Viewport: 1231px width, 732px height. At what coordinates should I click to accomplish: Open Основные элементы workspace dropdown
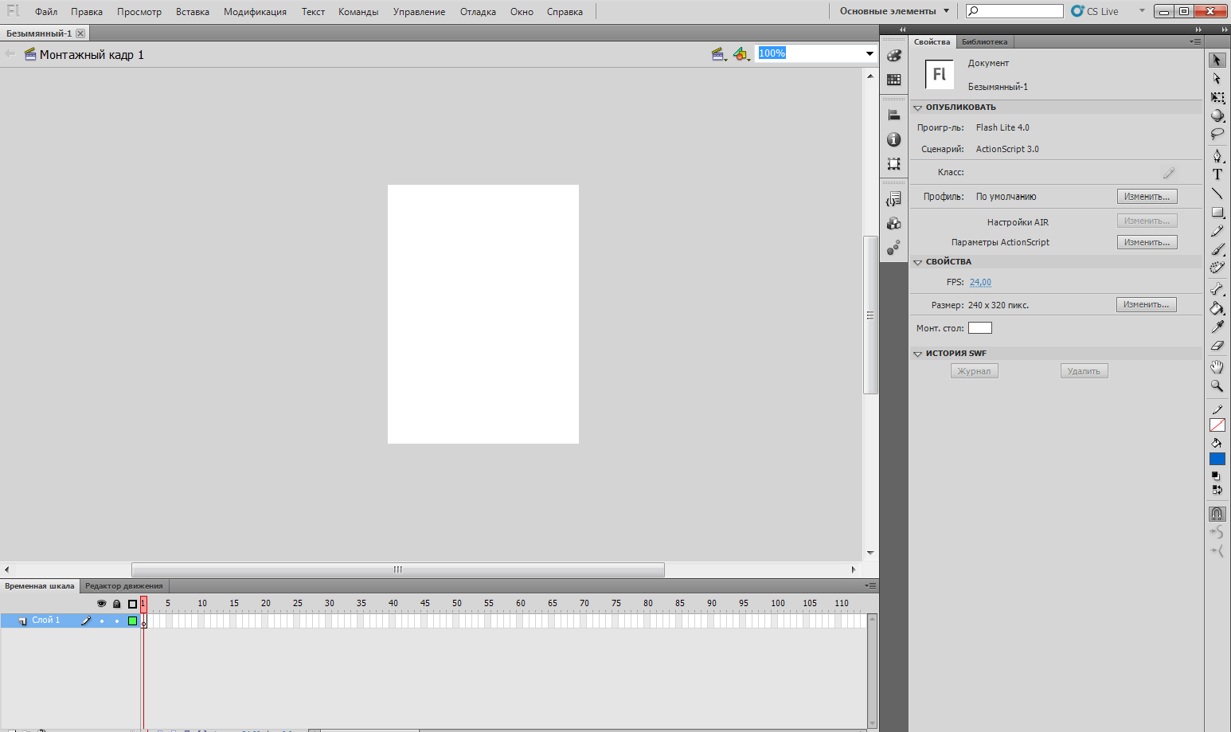[x=894, y=11]
